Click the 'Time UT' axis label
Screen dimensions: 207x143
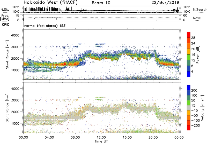point(101,141)
